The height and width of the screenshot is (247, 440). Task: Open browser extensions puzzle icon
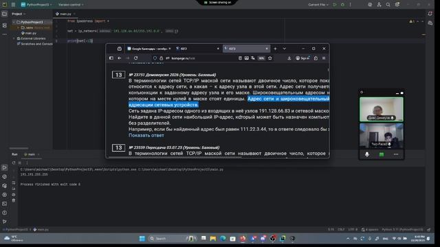click(316, 58)
